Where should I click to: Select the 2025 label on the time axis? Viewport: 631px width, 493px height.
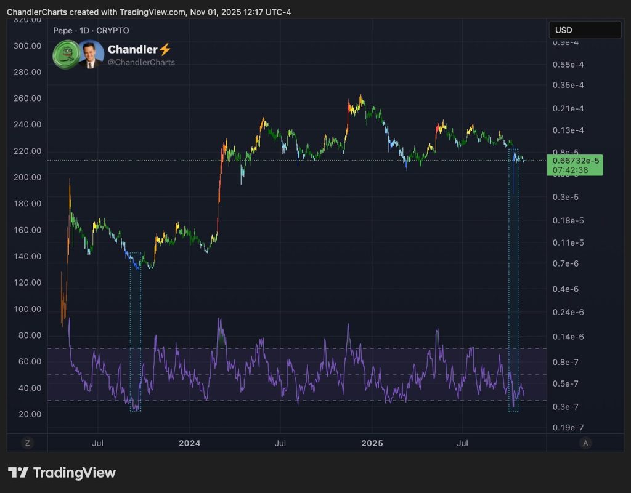click(x=372, y=443)
